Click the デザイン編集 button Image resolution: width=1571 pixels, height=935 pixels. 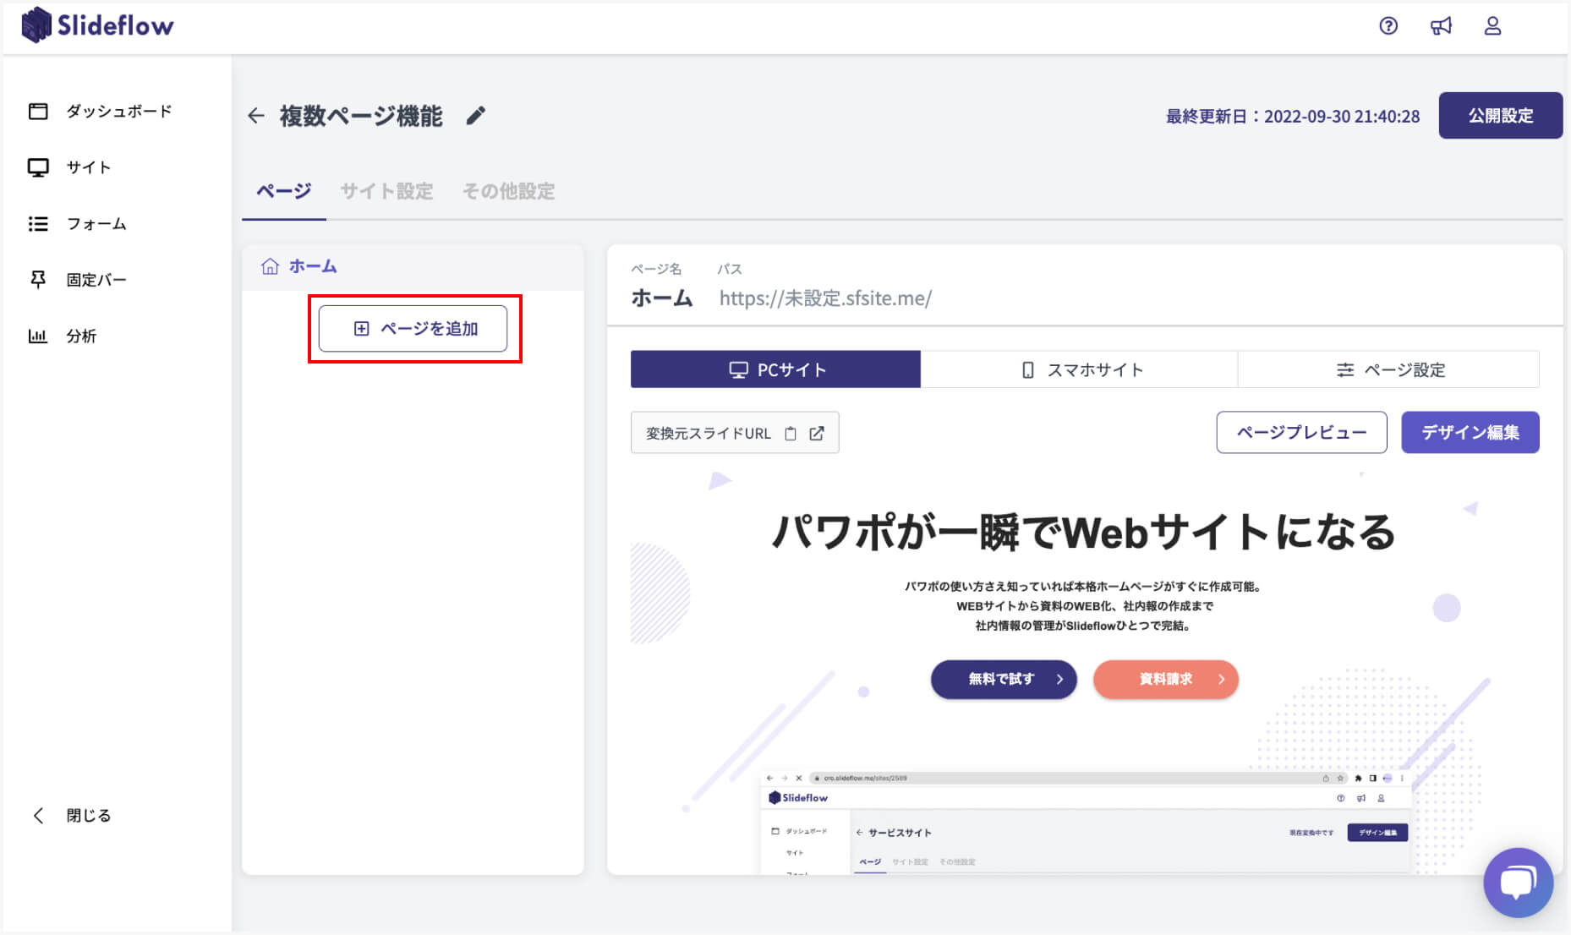click(1470, 433)
